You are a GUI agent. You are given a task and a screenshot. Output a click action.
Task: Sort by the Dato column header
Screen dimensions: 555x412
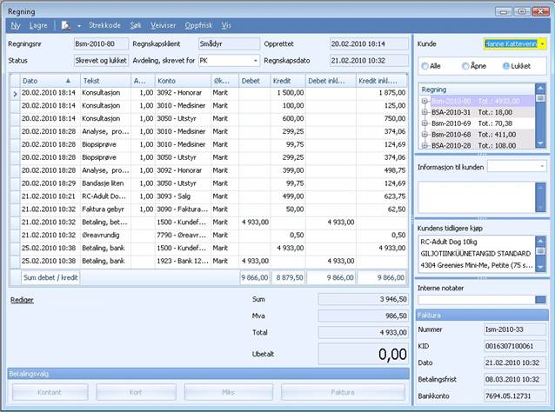pyautogui.click(x=50, y=81)
